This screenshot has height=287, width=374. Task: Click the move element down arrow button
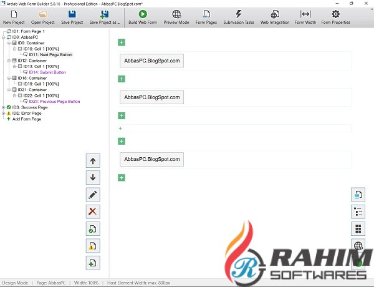(x=93, y=178)
